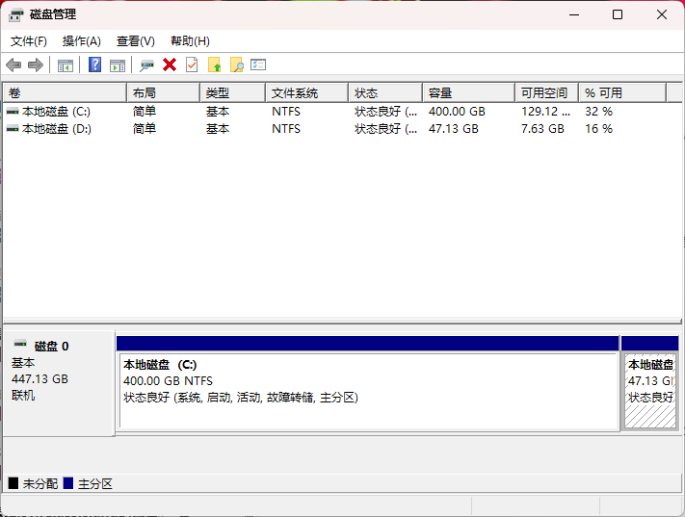Click the connect/rescan disk toolbar icon
This screenshot has height=517, width=685.
[146, 65]
